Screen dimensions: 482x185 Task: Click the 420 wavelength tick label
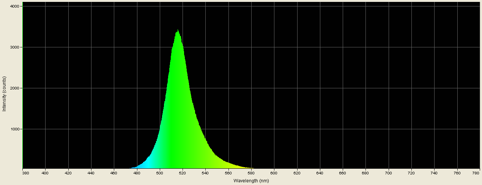(x=68, y=173)
